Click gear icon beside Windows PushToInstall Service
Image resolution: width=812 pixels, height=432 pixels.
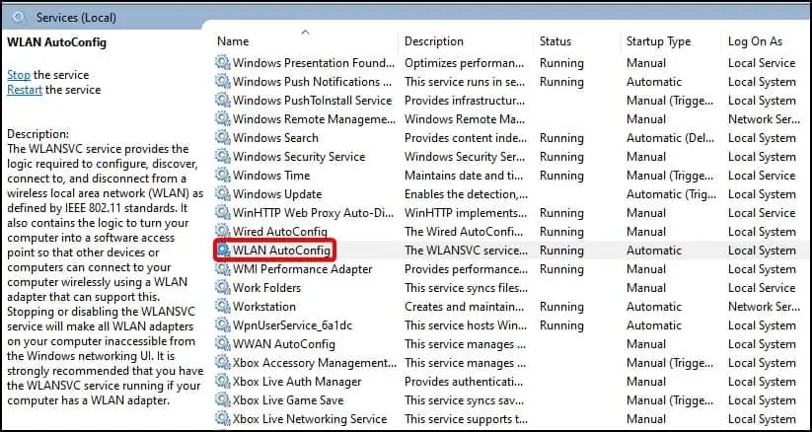(223, 101)
